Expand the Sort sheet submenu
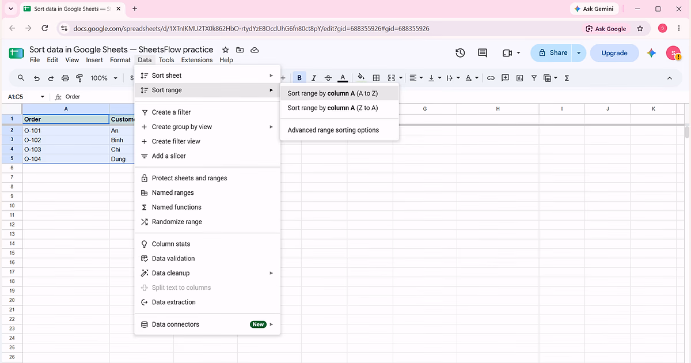 [207, 75]
